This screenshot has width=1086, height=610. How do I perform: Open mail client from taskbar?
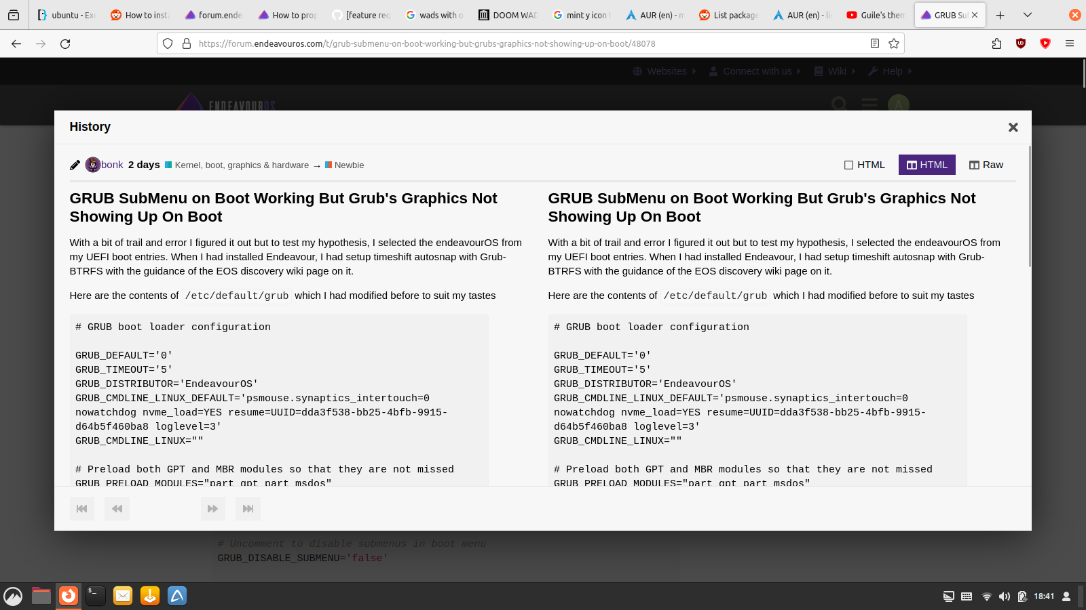123,596
